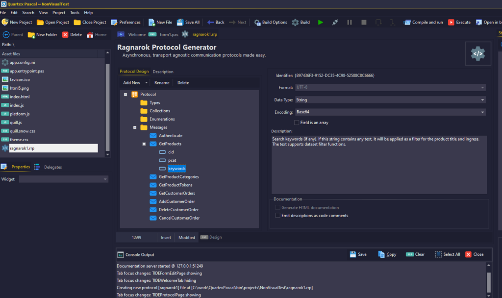Click the Delete red X icon
This screenshot has width=502, height=298.
(x=65, y=35)
